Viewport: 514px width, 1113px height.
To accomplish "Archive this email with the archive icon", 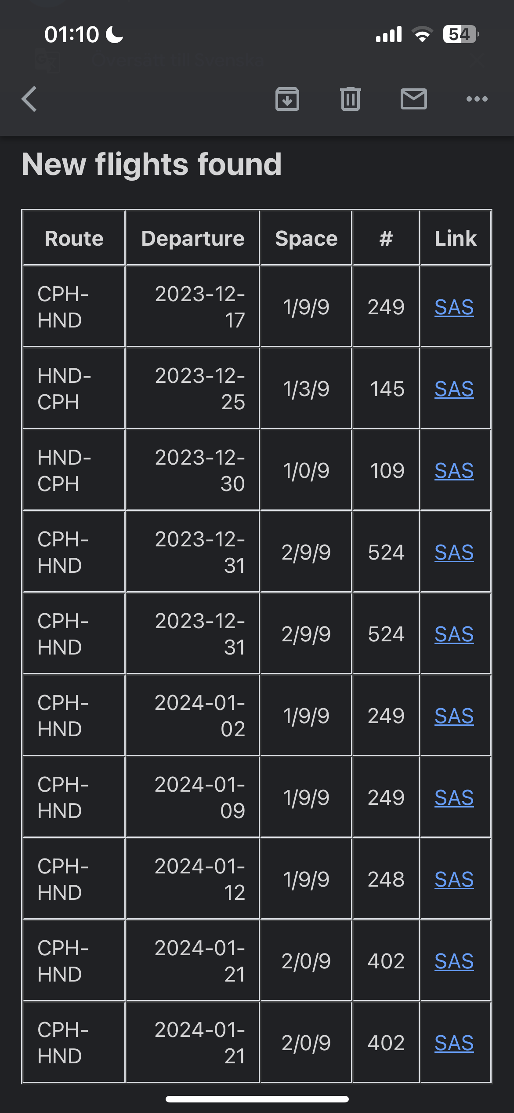I will [x=287, y=99].
